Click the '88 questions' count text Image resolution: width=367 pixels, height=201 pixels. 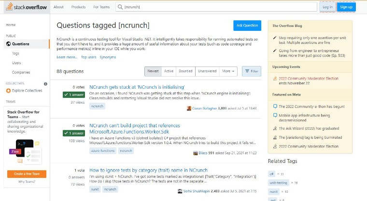(x=70, y=71)
